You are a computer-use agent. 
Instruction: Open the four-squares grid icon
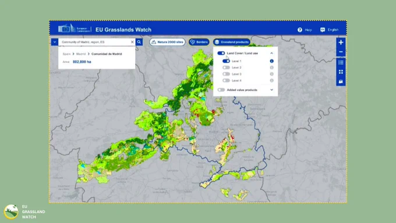341,72
